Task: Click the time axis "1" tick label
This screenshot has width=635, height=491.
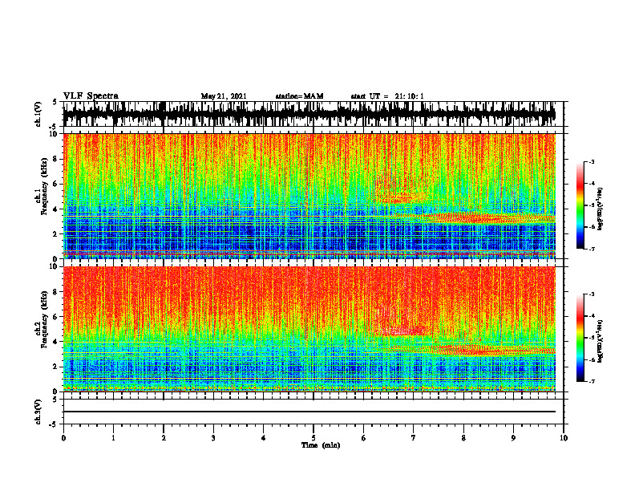Action: click(113, 438)
